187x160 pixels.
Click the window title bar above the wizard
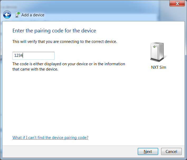[84, 5]
